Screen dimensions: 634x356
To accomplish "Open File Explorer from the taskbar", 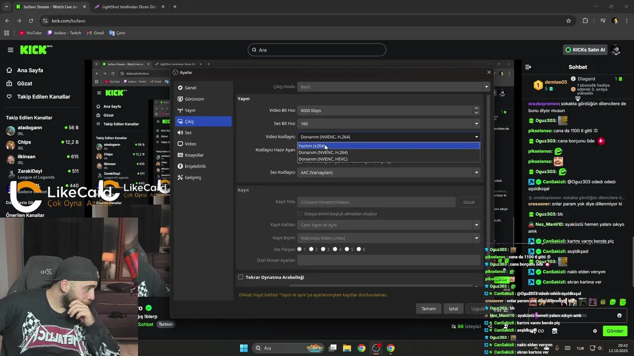I will (347, 348).
